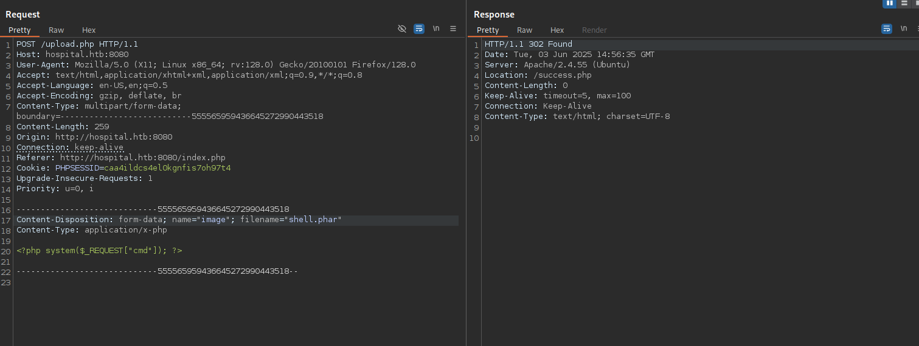919x346 pixels.
Task: Toggle show newlines \n in Request pane
Action: 436,29
